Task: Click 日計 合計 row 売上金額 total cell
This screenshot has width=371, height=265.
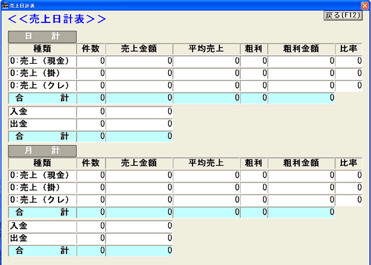Action: [x=139, y=98]
